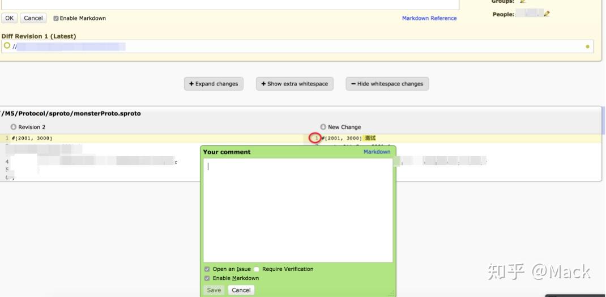This screenshot has width=606, height=297.
Task: Click the New Change column header icon
Action: (x=323, y=127)
